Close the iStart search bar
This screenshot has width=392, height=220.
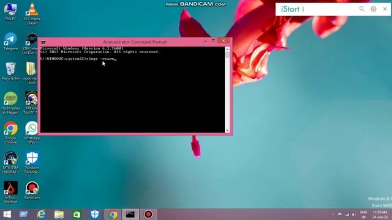[x=385, y=9]
